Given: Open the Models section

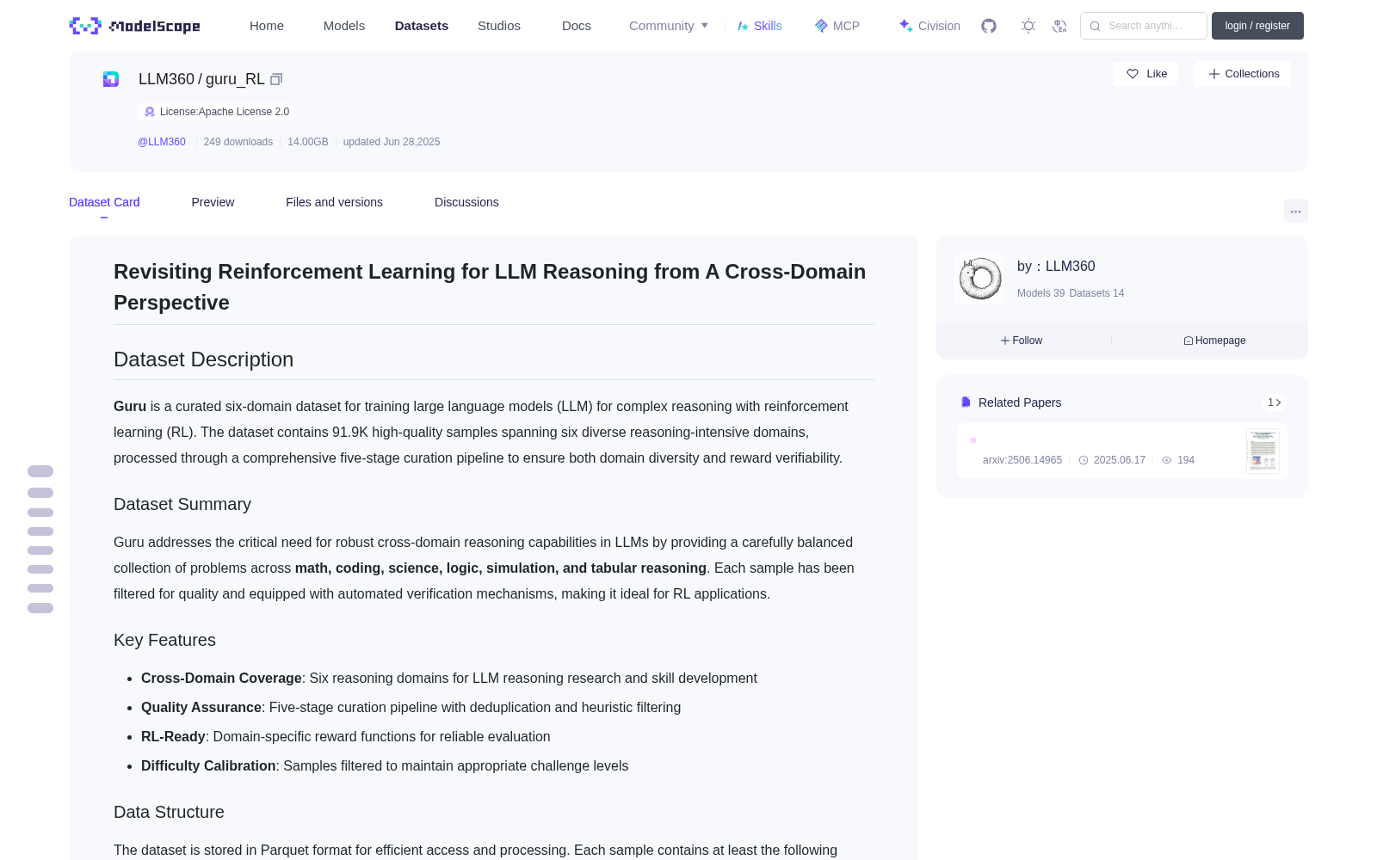Looking at the screenshot, I should click(344, 26).
